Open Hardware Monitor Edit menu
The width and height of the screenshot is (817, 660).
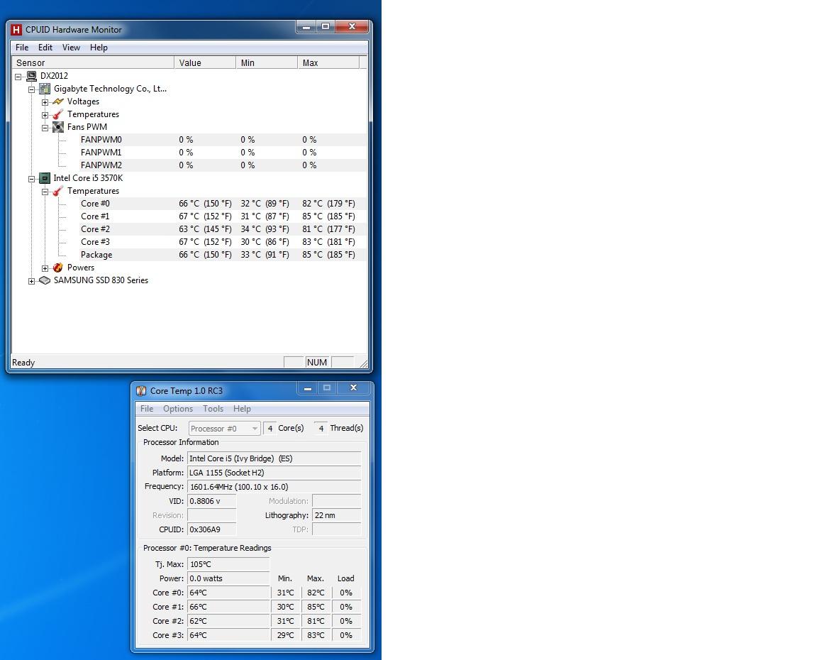pos(45,48)
